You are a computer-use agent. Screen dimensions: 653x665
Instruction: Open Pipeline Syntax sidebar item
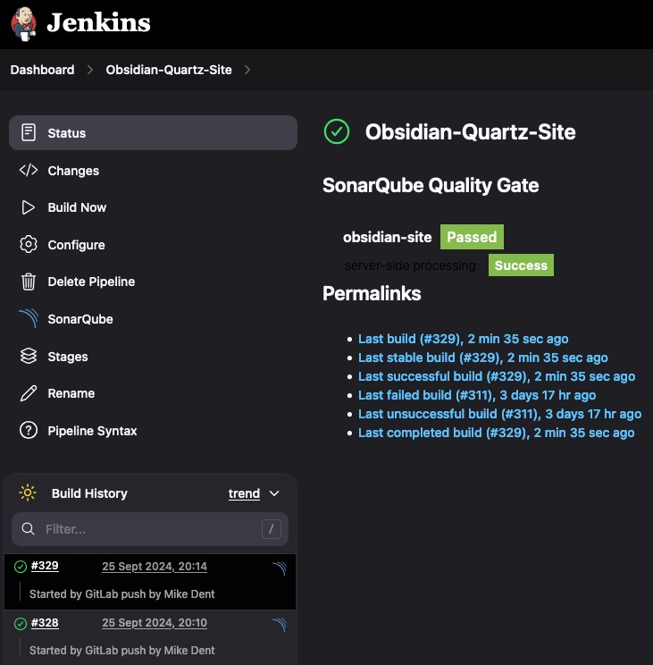tap(92, 431)
